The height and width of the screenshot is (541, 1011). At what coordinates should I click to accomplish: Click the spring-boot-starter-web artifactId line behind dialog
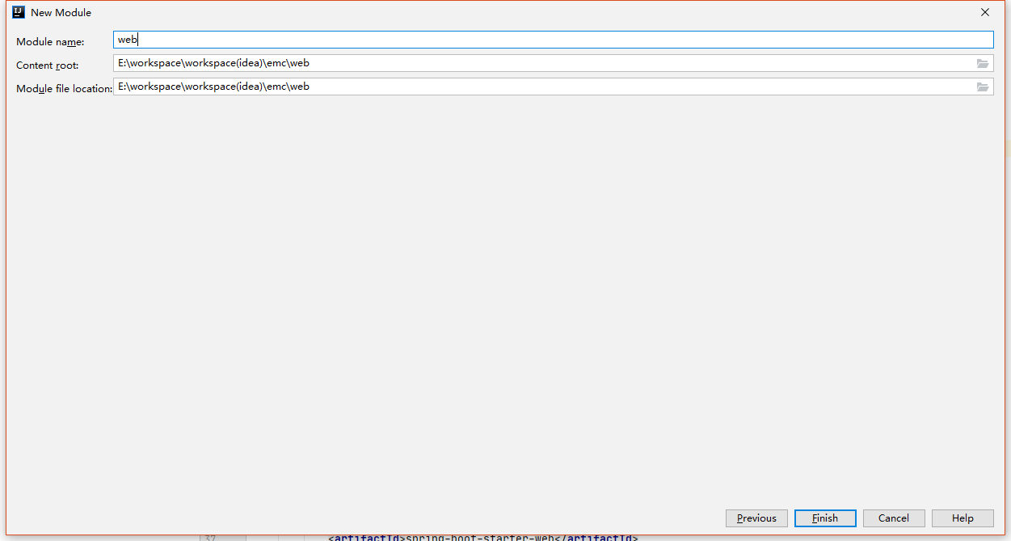(x=482, y=537)
